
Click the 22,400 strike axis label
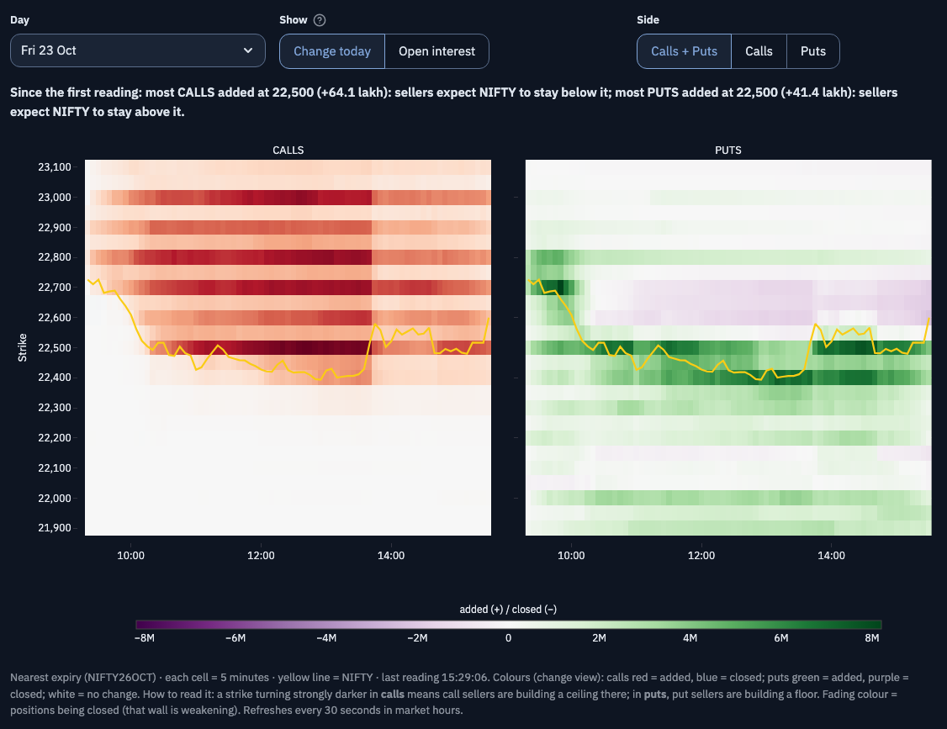(x=55, y=377)
